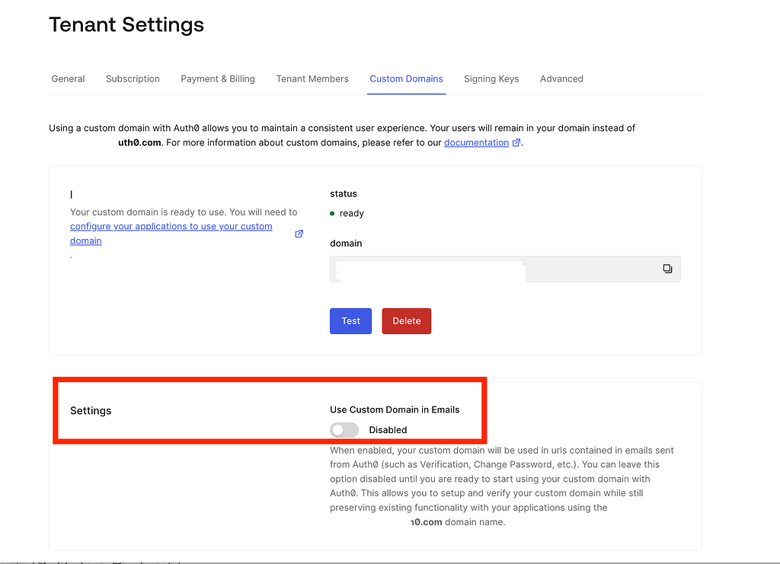Viewport: 780px width, 564px height.
Task: Click the green ready status dot
Action: point(333,214)
